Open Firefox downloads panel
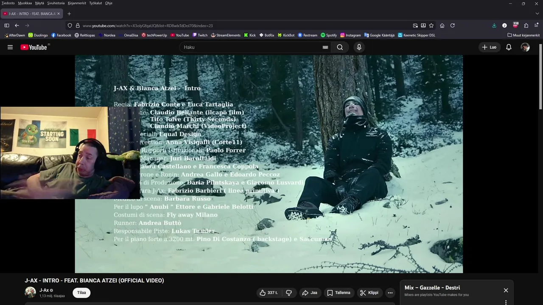Image resolution: width=543 pixels, height=305 pixels. point(494,25)
